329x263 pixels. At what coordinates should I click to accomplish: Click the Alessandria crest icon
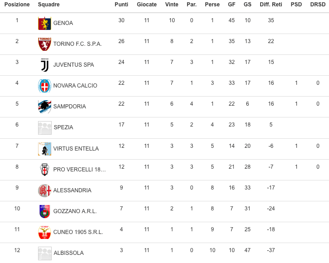44,190
